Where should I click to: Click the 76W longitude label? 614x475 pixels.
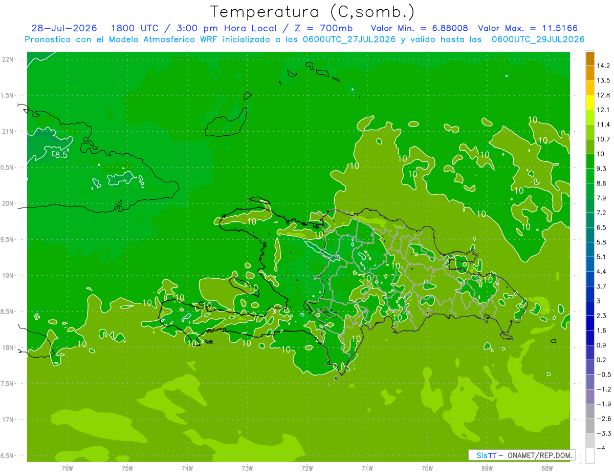click(x=67, y=468)
